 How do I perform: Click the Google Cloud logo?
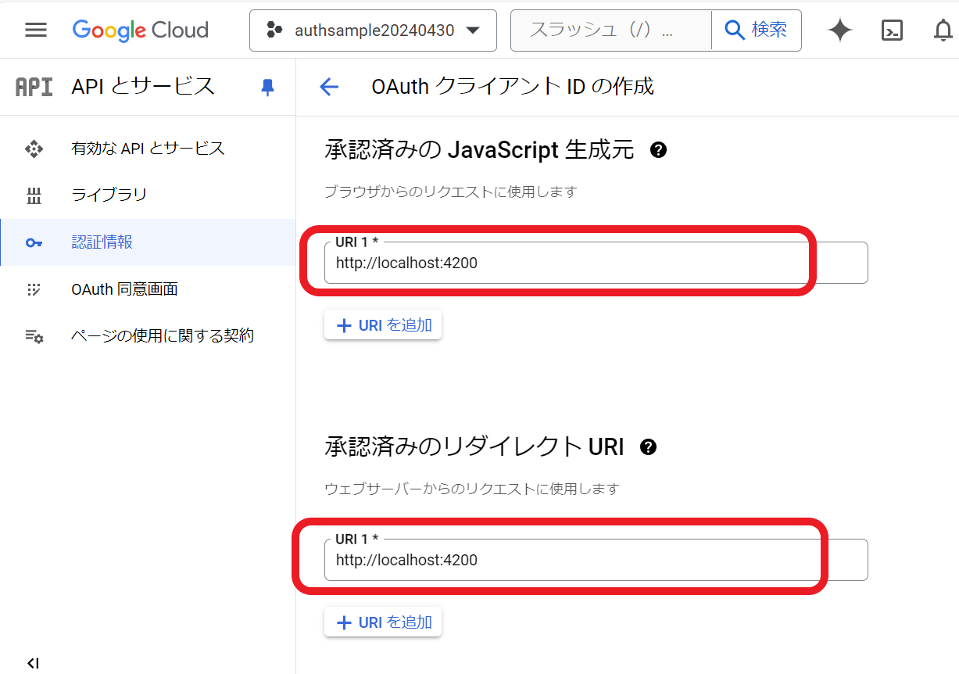click(140, 30)
